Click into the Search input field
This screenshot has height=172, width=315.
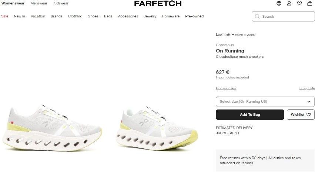(x=283, y=16)
